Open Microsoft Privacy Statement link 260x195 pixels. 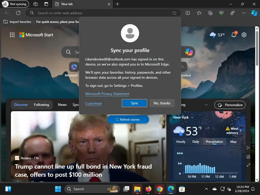[x=107, y=94]
